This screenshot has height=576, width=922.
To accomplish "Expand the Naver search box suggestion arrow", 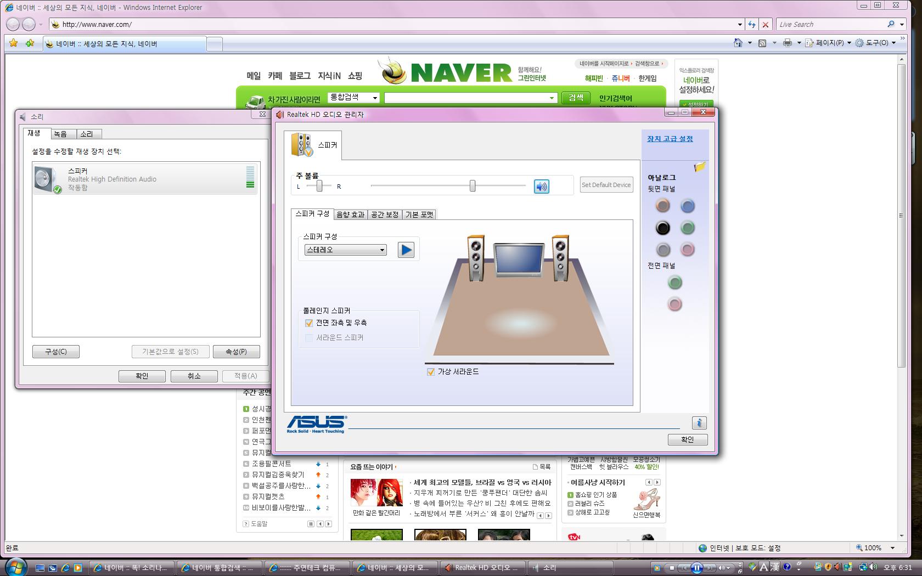I will [552, 98].
